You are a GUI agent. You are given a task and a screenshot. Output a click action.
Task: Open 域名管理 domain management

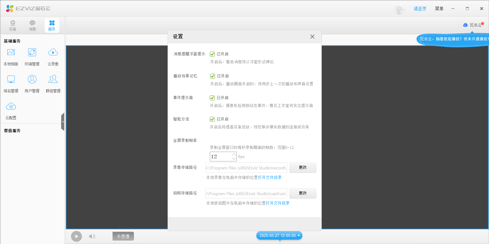(x=11, y=79)
